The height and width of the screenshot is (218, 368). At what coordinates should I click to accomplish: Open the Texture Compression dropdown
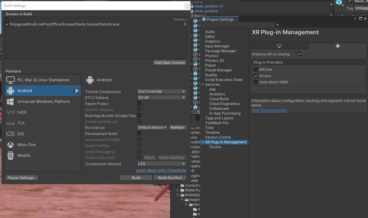click(162, 92)
